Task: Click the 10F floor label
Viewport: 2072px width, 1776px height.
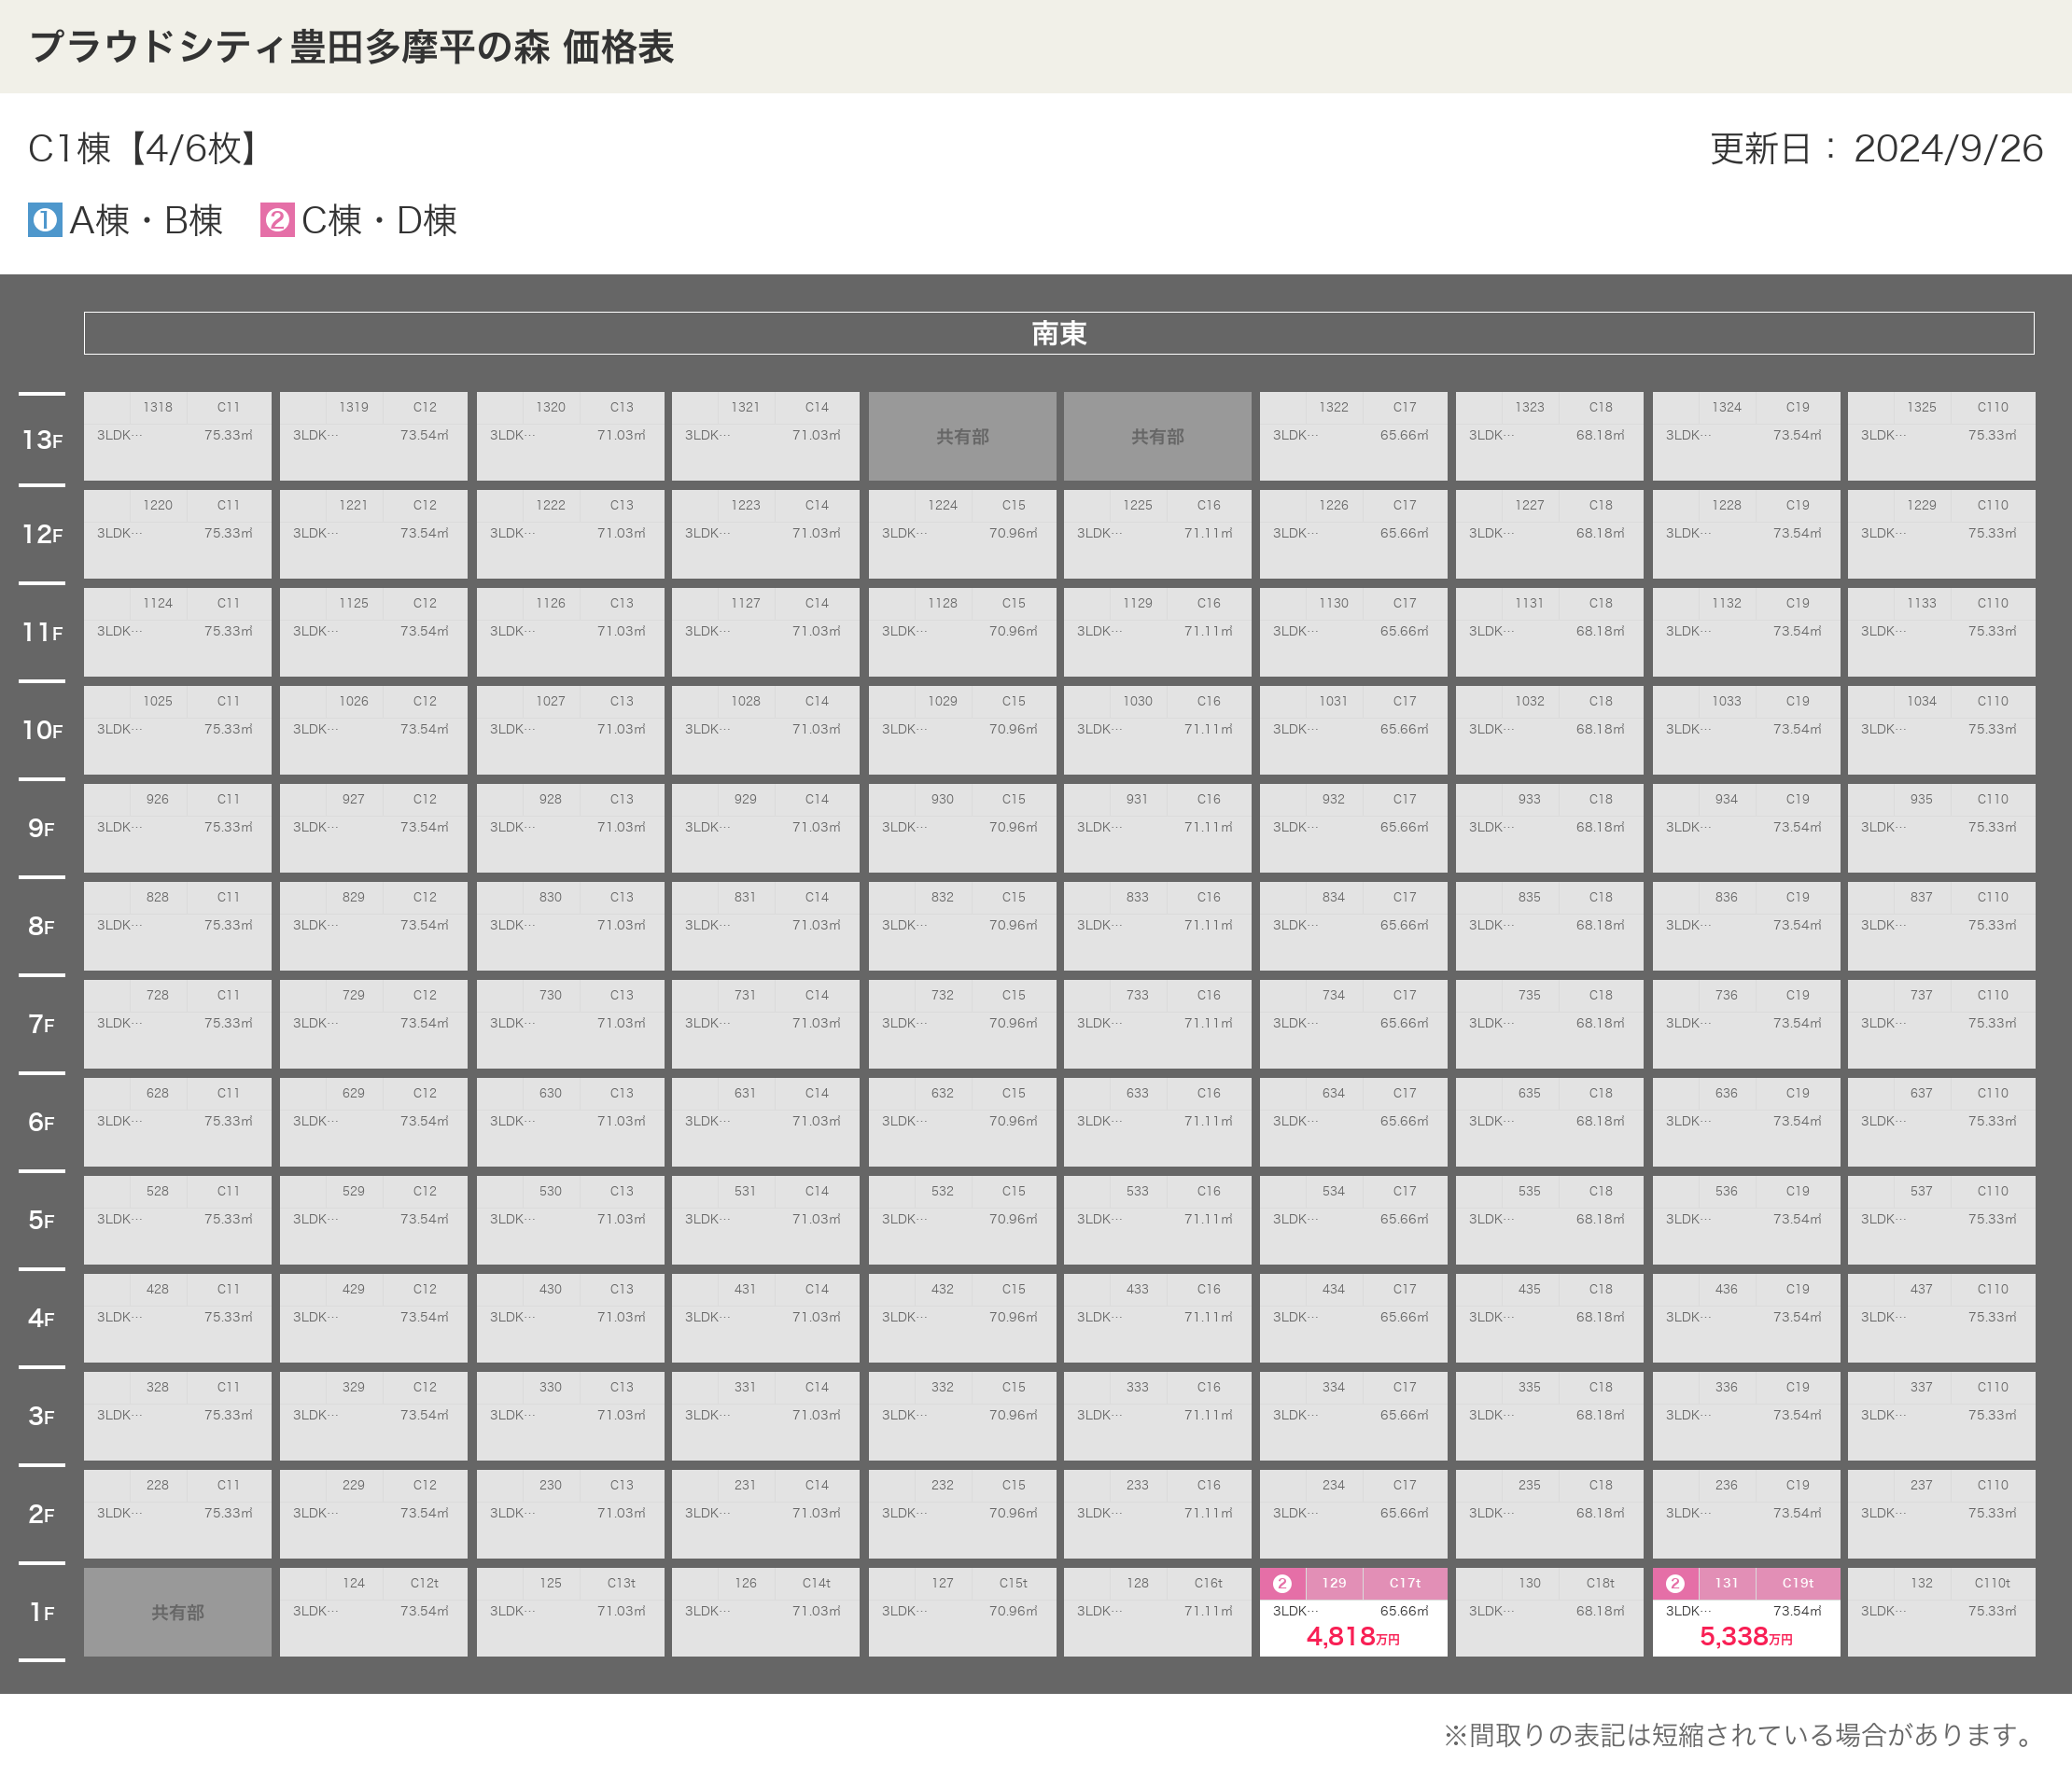Action: coord(42,730)
